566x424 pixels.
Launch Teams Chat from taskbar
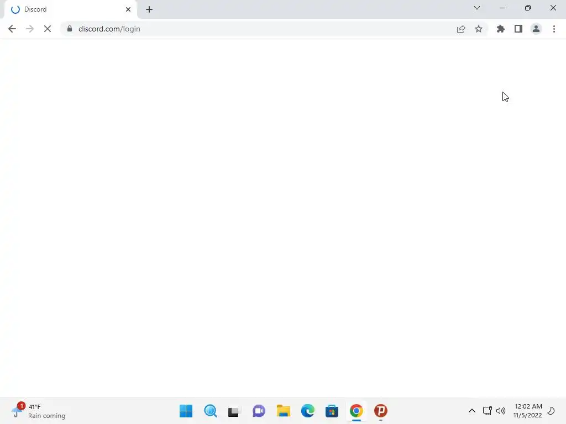[x=259, y=411]
